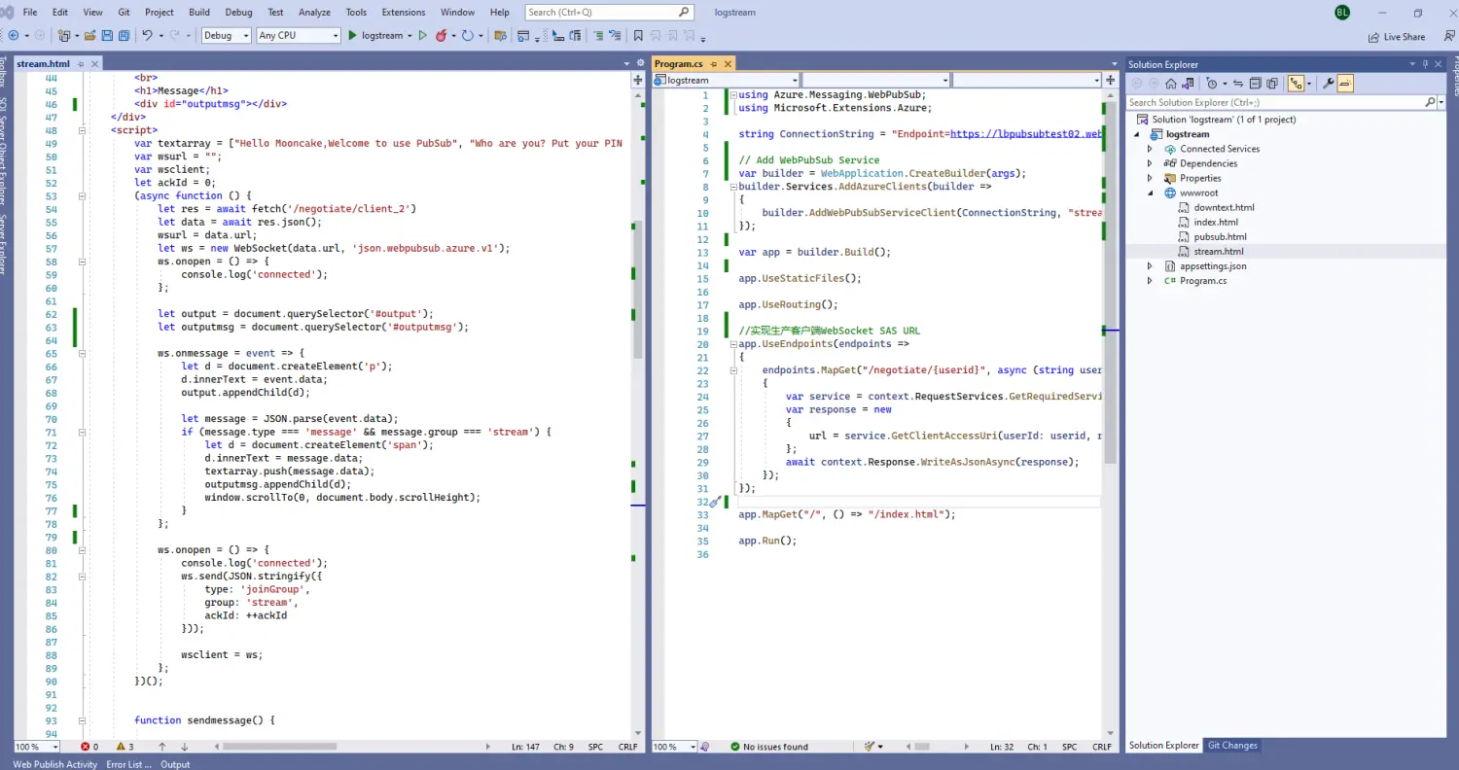This screenshot has height=770, width=1459.
Task: Open left editor 100 % zoom dropdown
Action: pos(37,747)
